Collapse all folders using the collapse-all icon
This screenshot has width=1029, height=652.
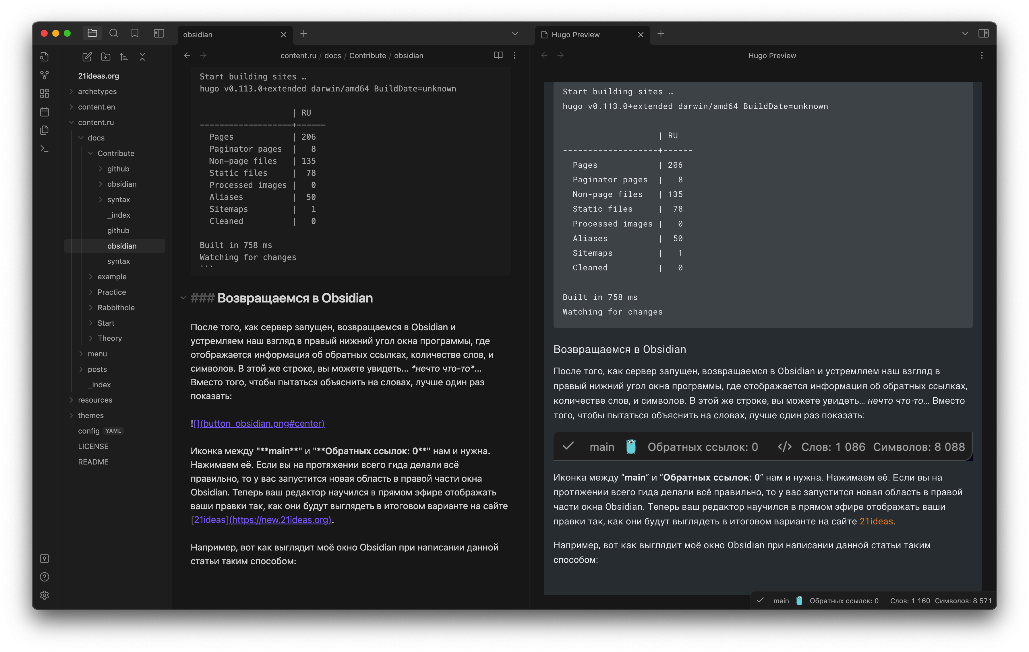(142, 56)
